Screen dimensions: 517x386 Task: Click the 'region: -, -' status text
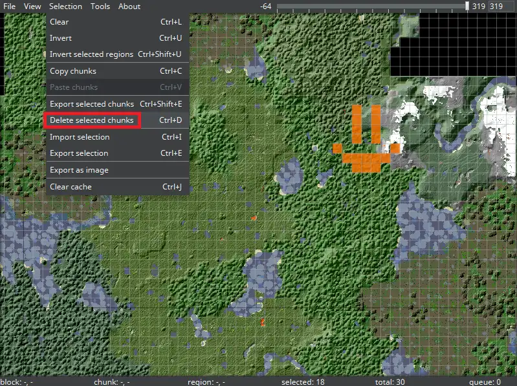pyautogui.click(x=206, y=381)
